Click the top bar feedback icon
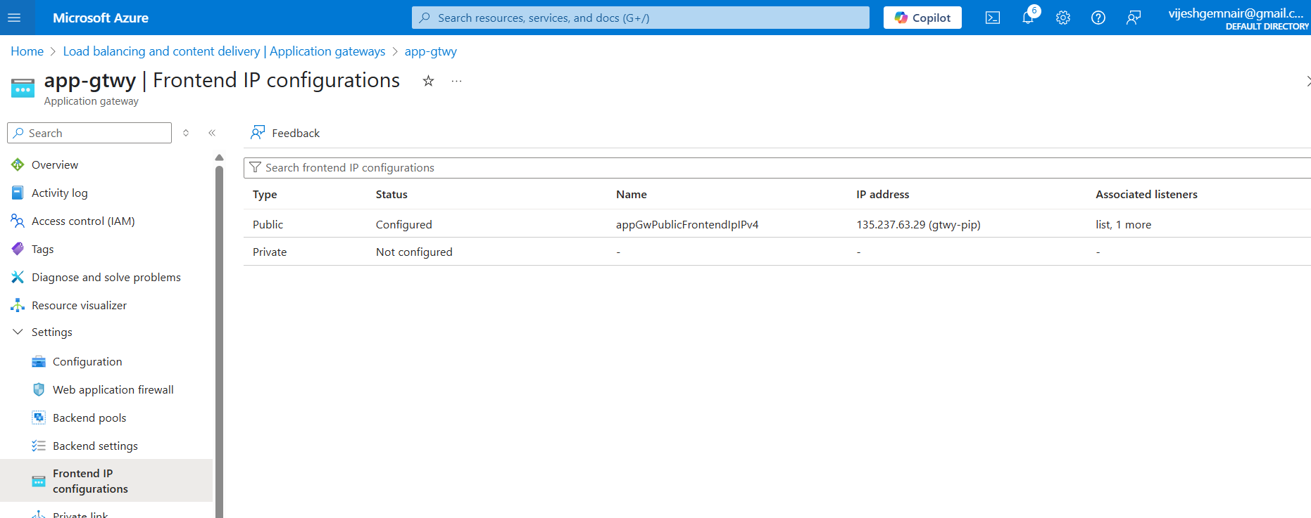The image size is (1311, 518). click(1133, 18)
